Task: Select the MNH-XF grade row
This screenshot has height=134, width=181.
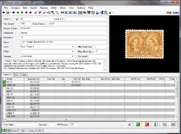Action: coord(89,107)
